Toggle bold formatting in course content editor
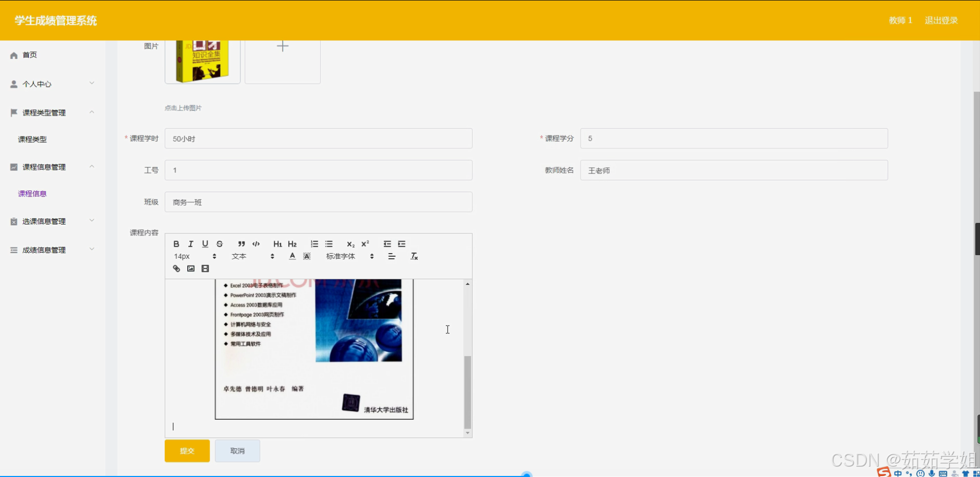 point(176,244)
